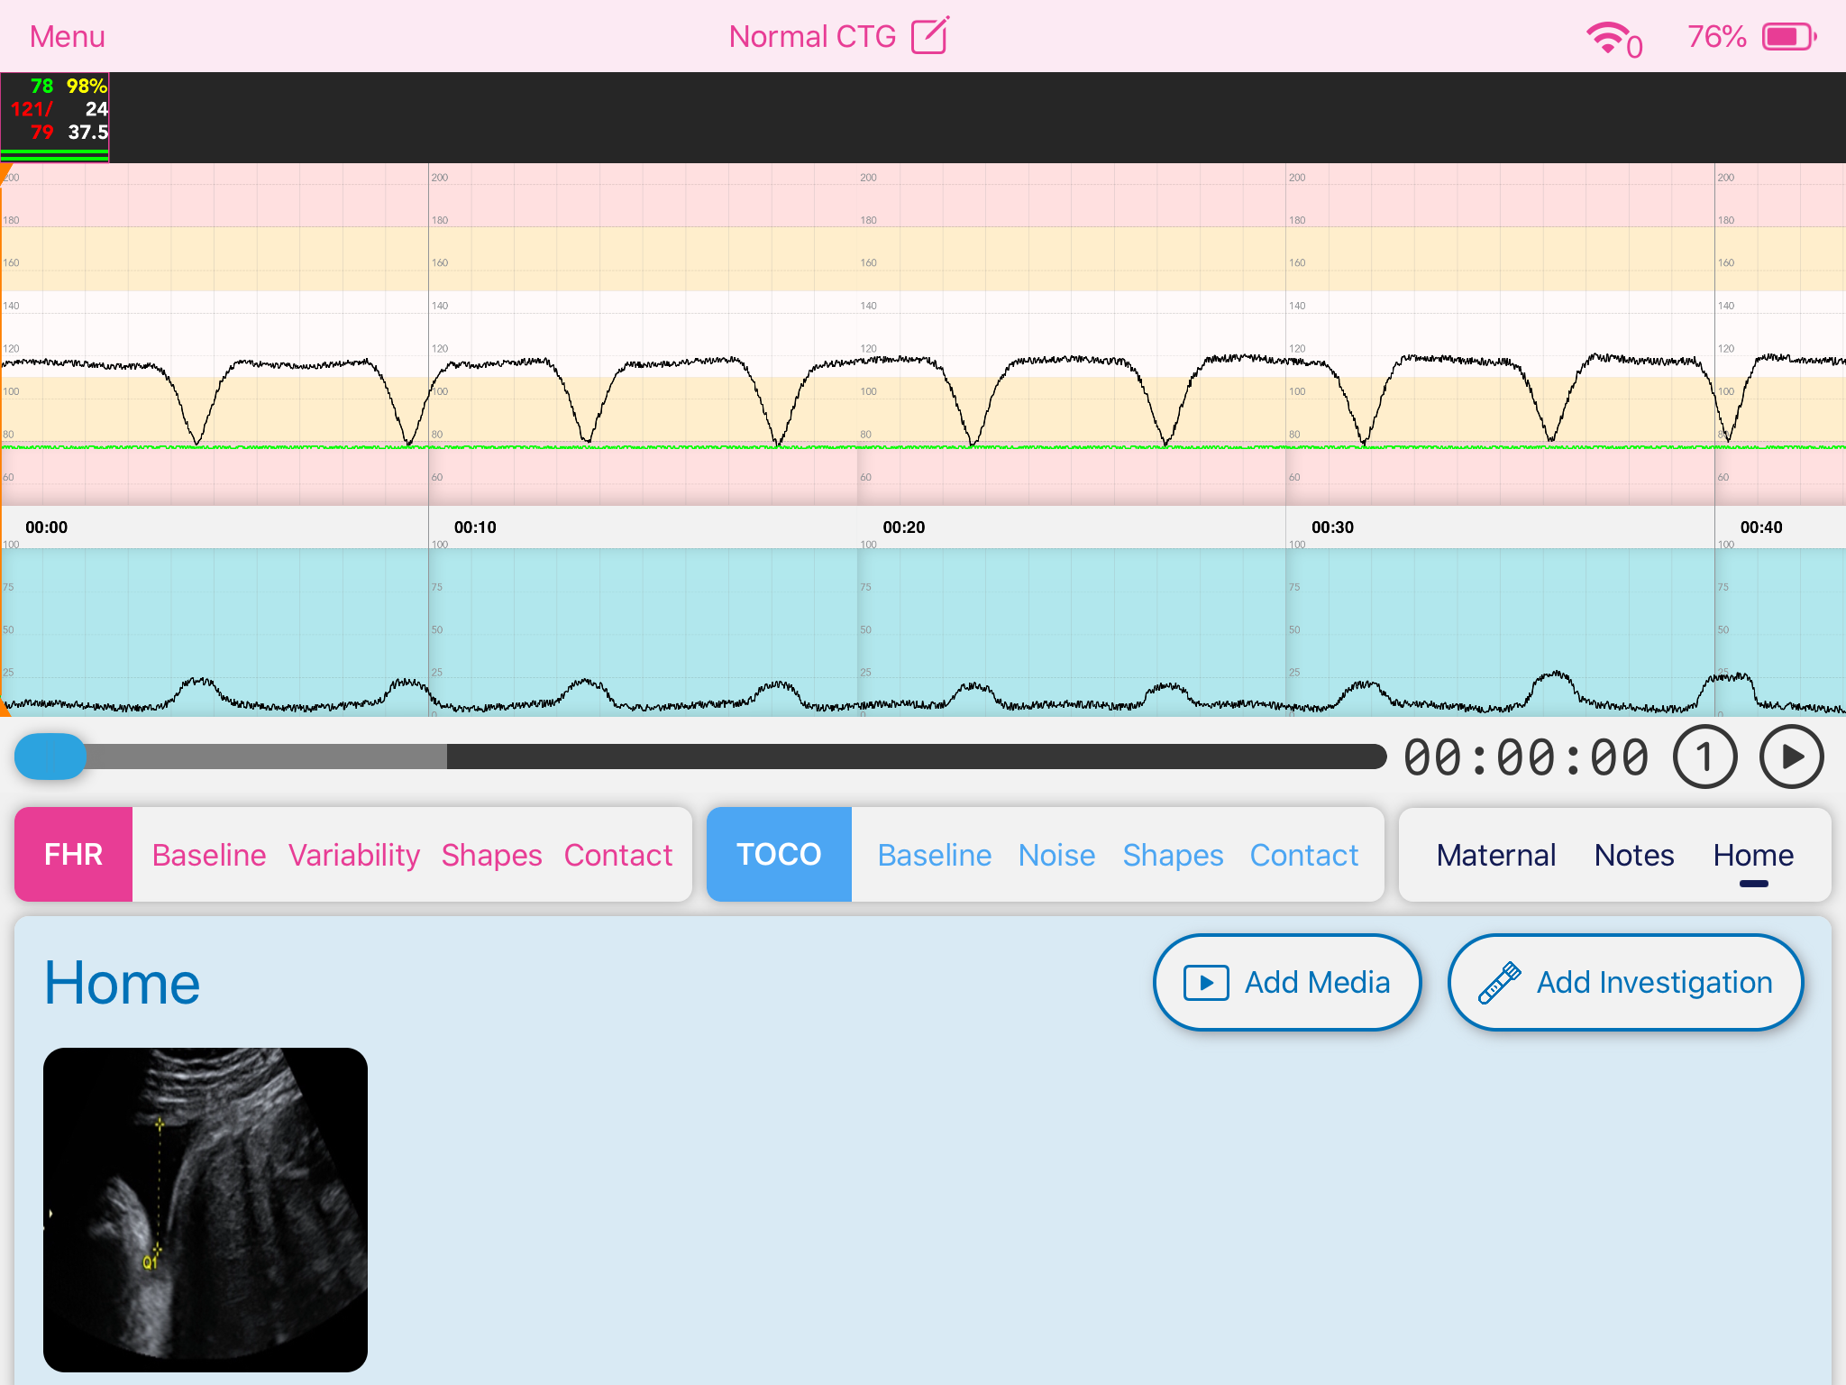The width and height of the screenshot is (1846, 1385).
Task: Open the maternal vitals monitor box
Action: (55, 117)
